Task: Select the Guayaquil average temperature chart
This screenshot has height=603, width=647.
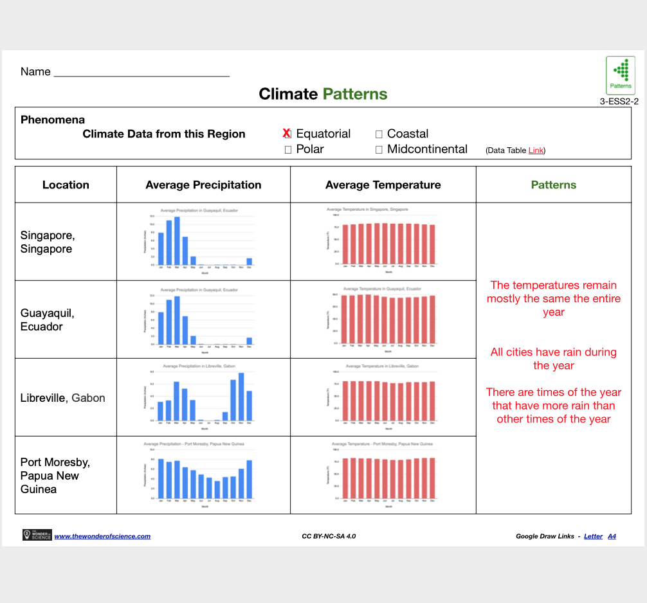Action: click(x=382, y=320)
